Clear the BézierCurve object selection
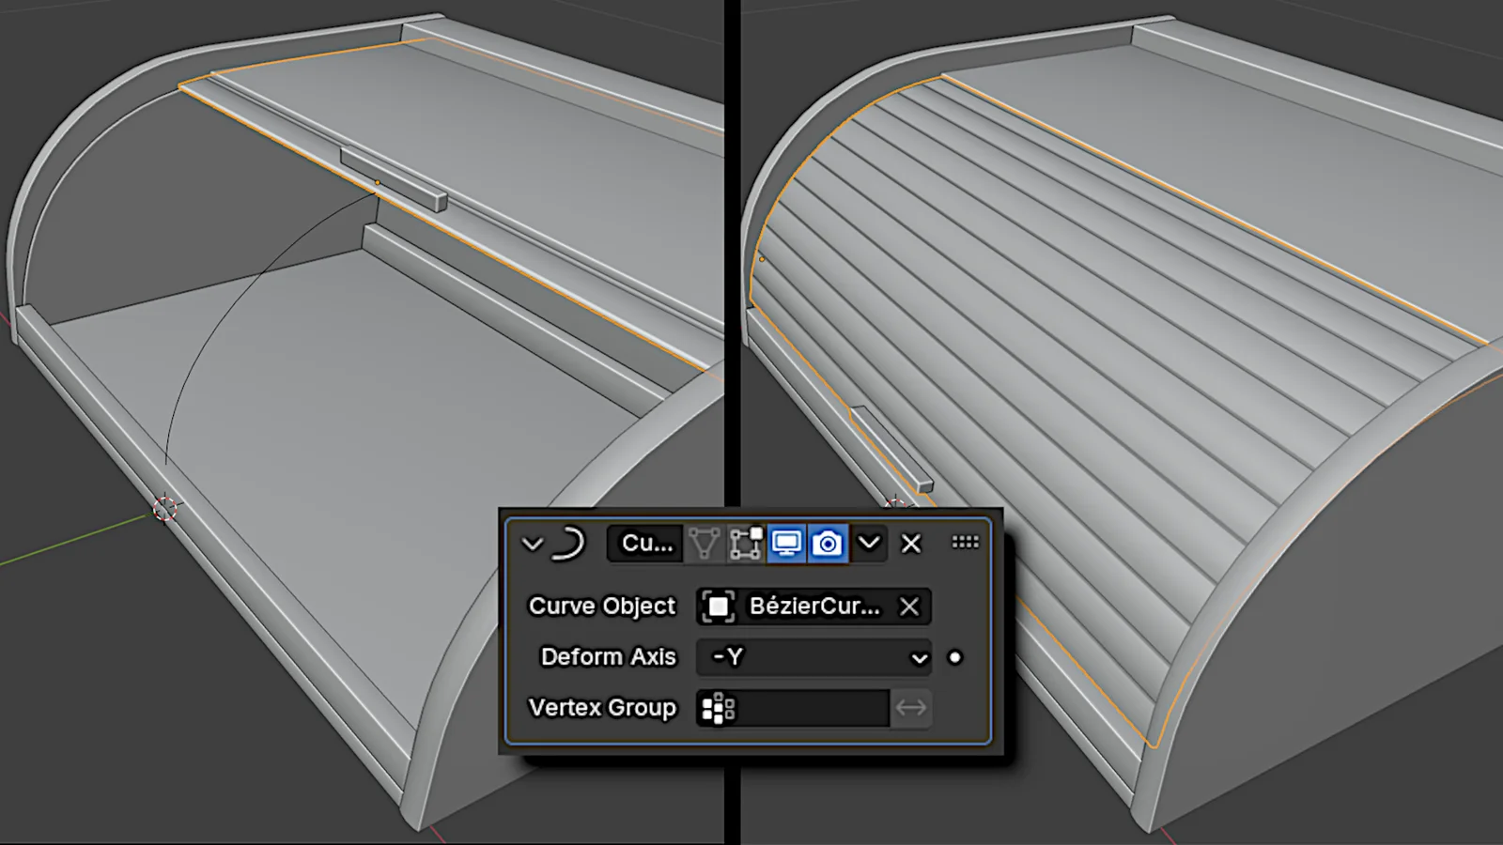This screenshot has width=1503, height=845. tap(908, 607)
